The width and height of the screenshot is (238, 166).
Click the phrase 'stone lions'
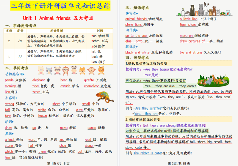(x=134, y=25)
